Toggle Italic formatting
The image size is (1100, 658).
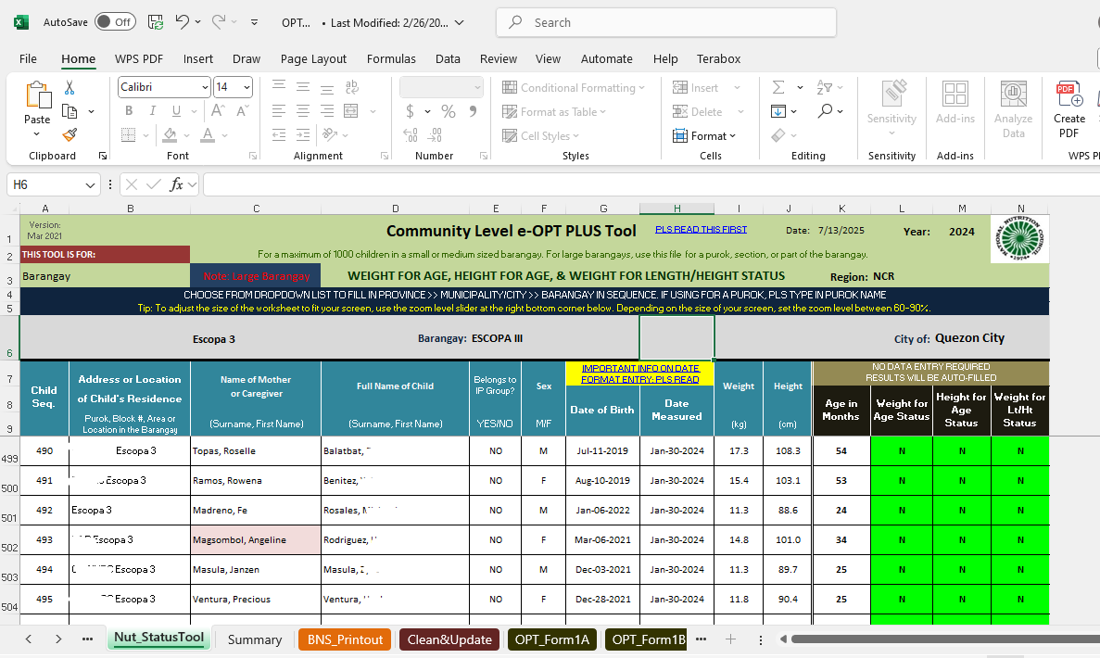coord(152,111)
